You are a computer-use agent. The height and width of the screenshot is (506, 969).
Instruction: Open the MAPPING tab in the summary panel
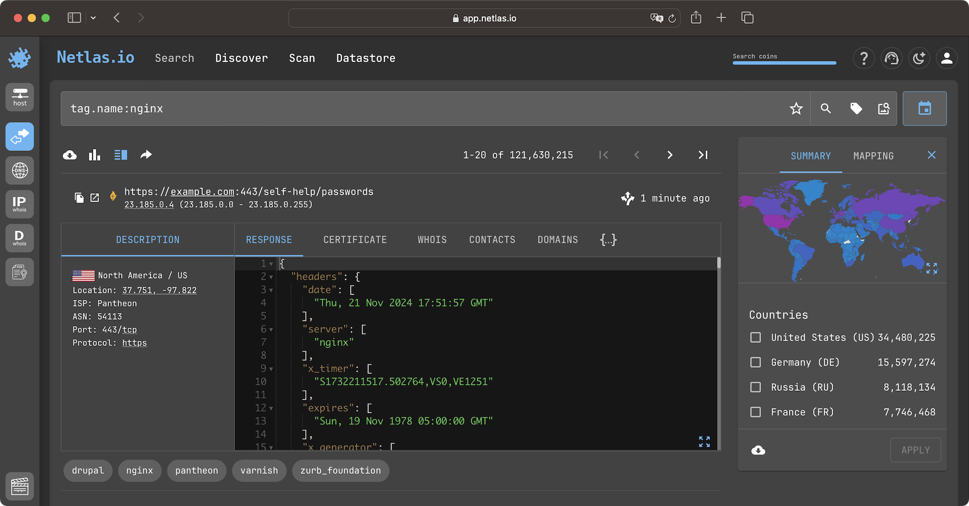click(x=873, y=156)
